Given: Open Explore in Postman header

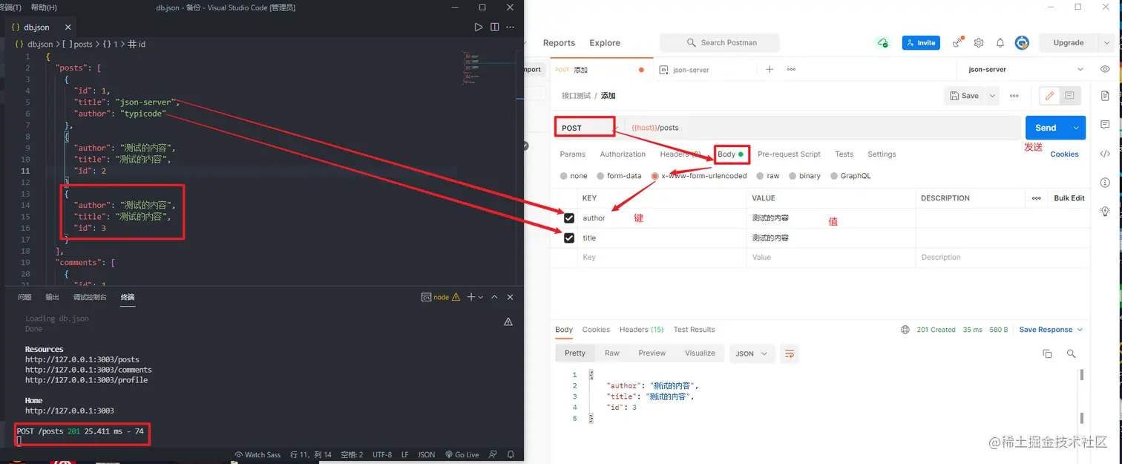Looking at the screenshot, I should coord(605,43).
